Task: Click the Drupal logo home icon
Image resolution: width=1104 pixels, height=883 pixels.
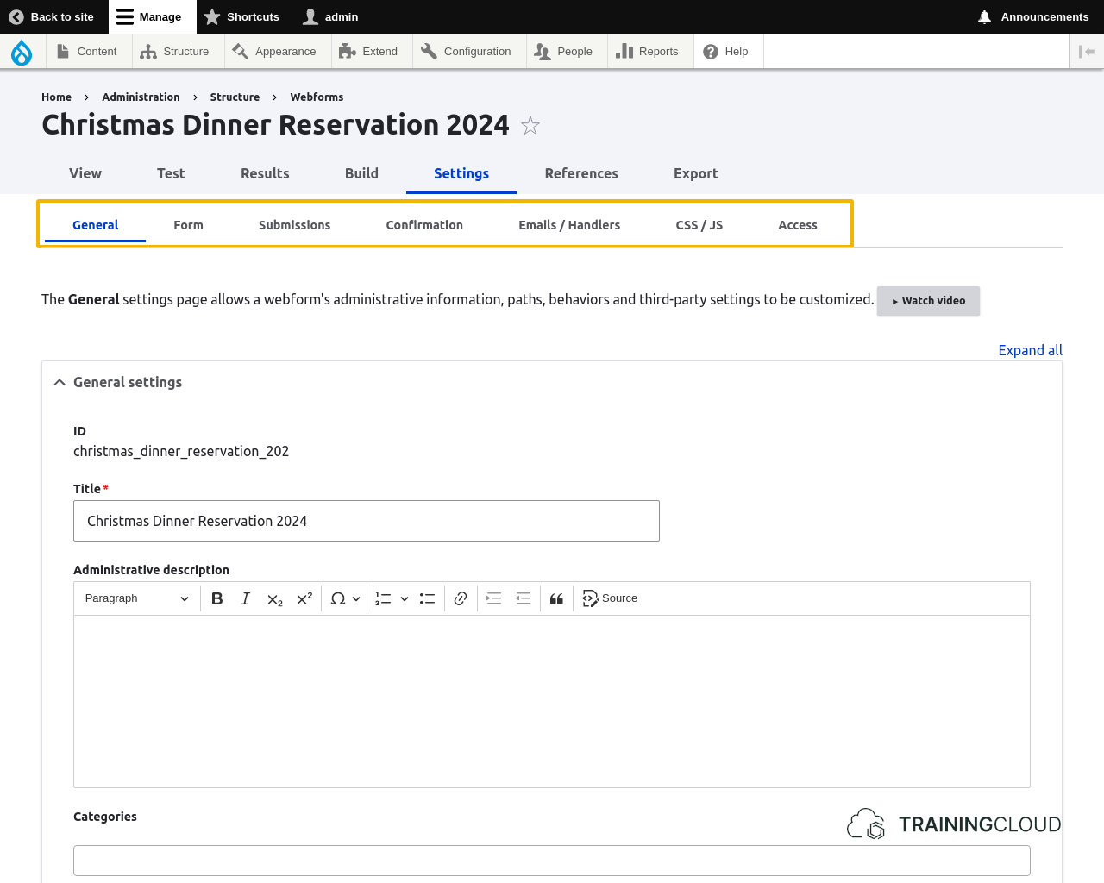Action: 22,53
